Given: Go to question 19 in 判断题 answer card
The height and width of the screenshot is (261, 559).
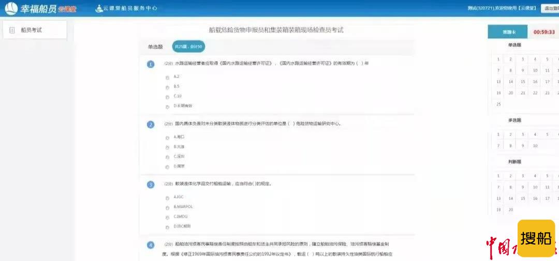Looking at the screenshot, I should 498,210.
